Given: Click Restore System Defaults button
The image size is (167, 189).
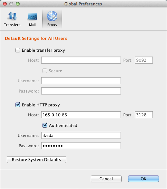Looking at the screenshot, I should pos(36,159).
